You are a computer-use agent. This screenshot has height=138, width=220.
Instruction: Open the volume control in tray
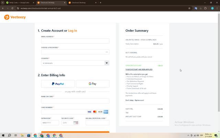pyautogui.click(x=198, y=136)
